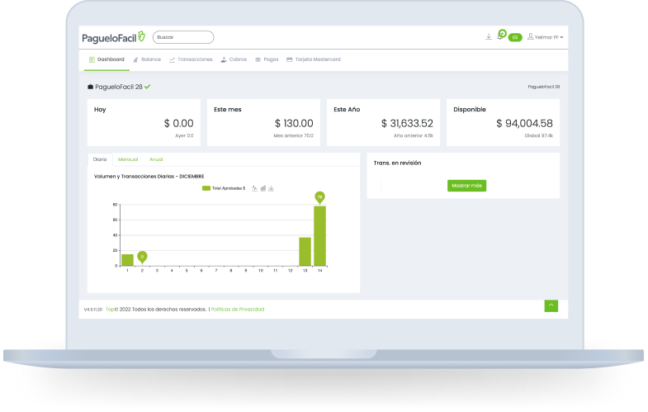The width and height of the screenshot is (648, 412).
Task: Click the Buscar search field
Action: point(183,37)
